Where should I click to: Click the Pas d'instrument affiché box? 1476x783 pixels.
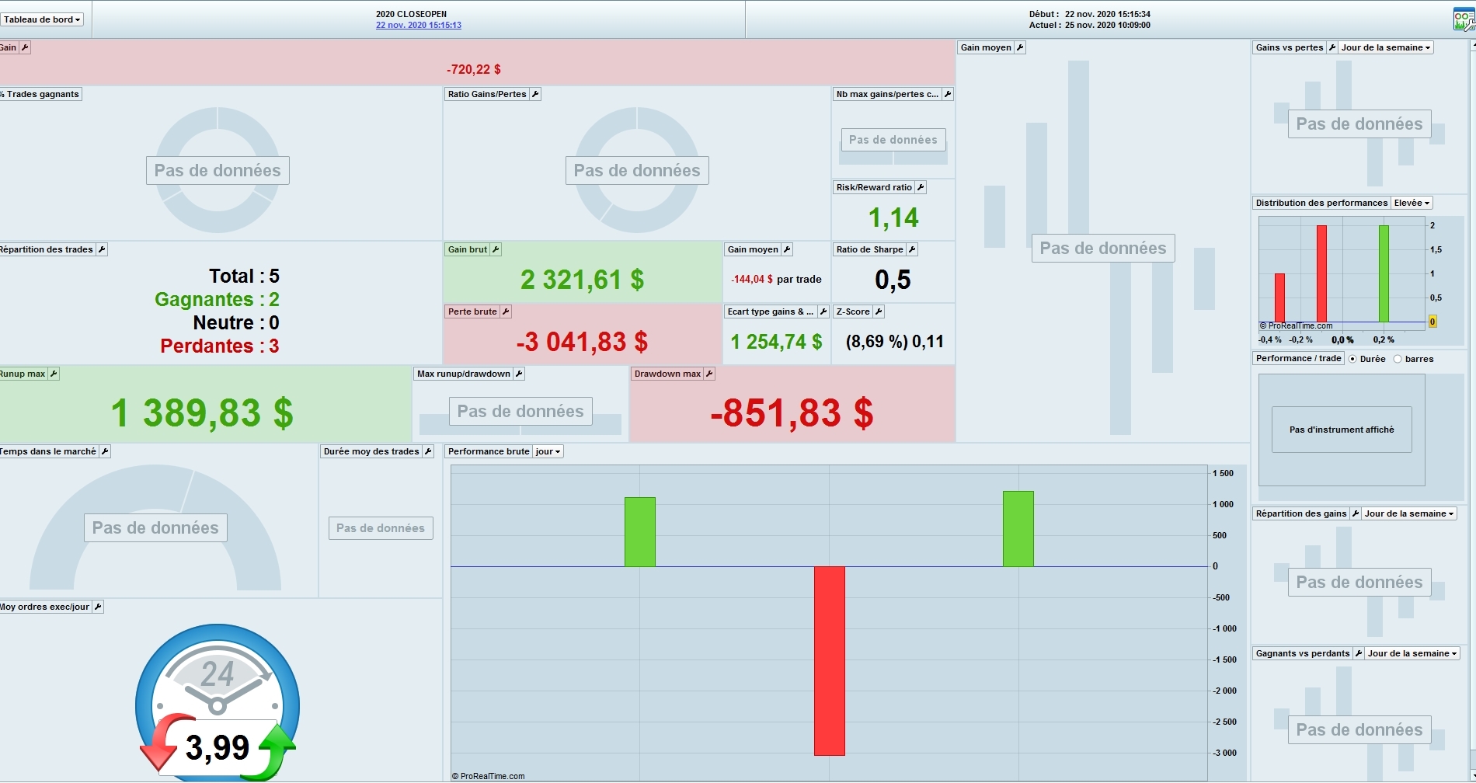tap(1342, 430)
